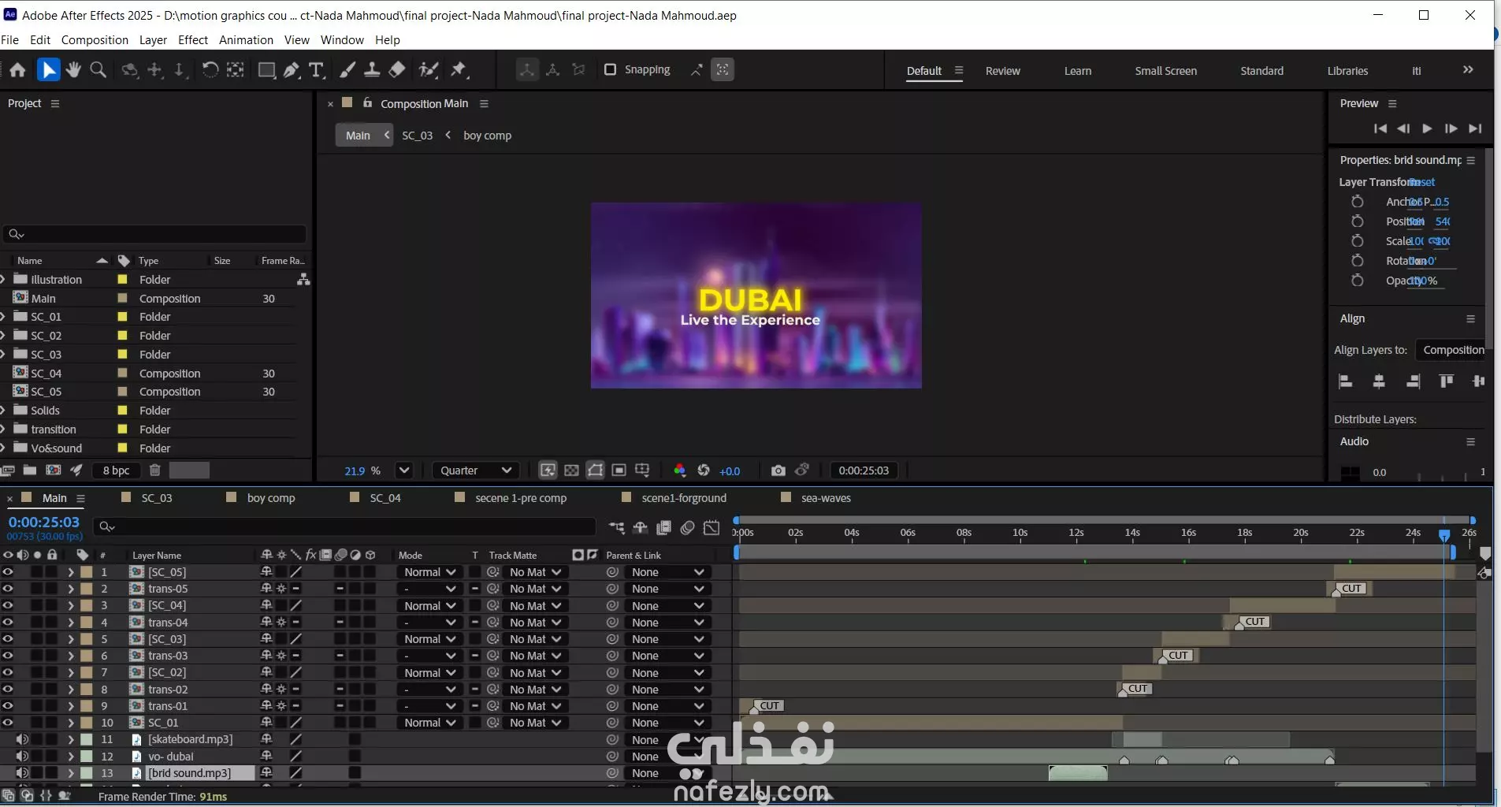The image size is (1501, 807).
Task: Activate the Selection tool arrow
Action: tap(49, 70)
